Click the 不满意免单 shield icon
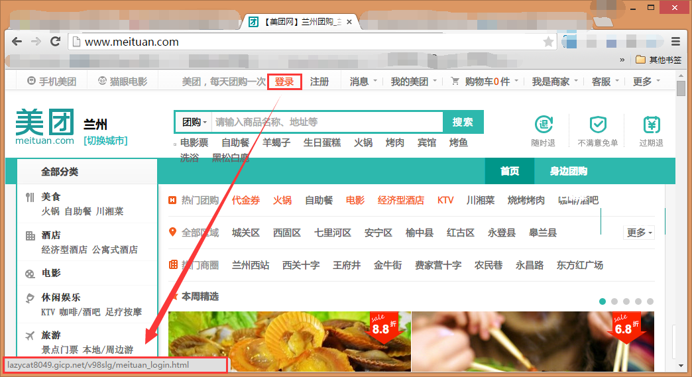The height and width of the screenshot is (377, 692). click(598, 125)
